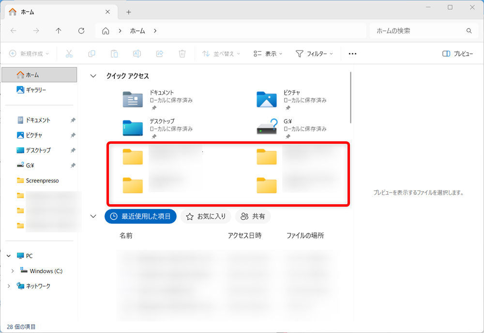Click the up-arrow navigation icon

click(x=58, y=30)
